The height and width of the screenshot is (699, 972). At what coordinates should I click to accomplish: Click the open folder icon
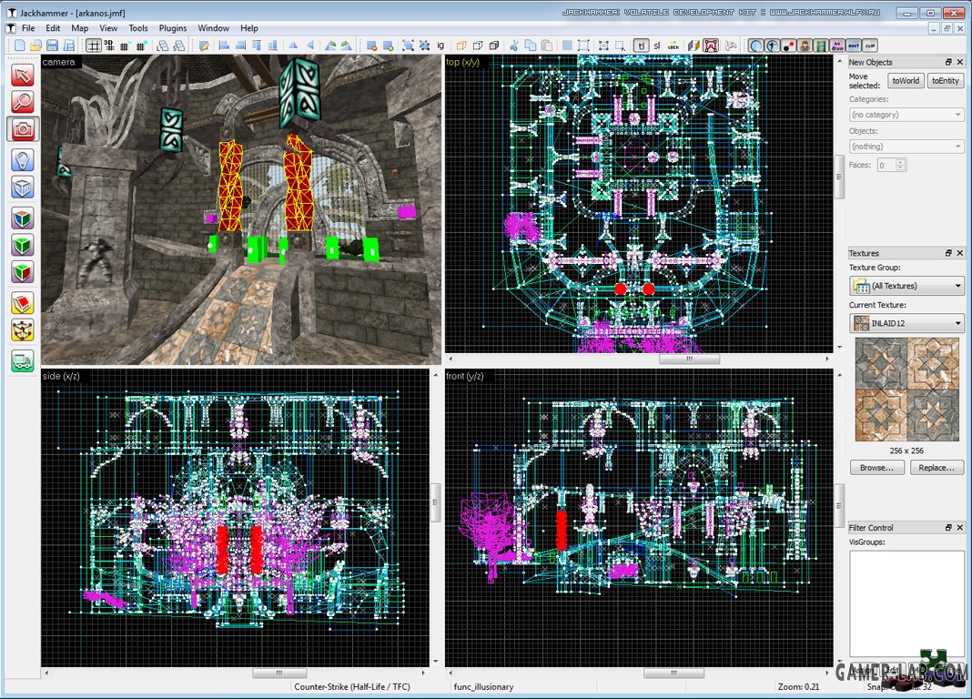36,46
